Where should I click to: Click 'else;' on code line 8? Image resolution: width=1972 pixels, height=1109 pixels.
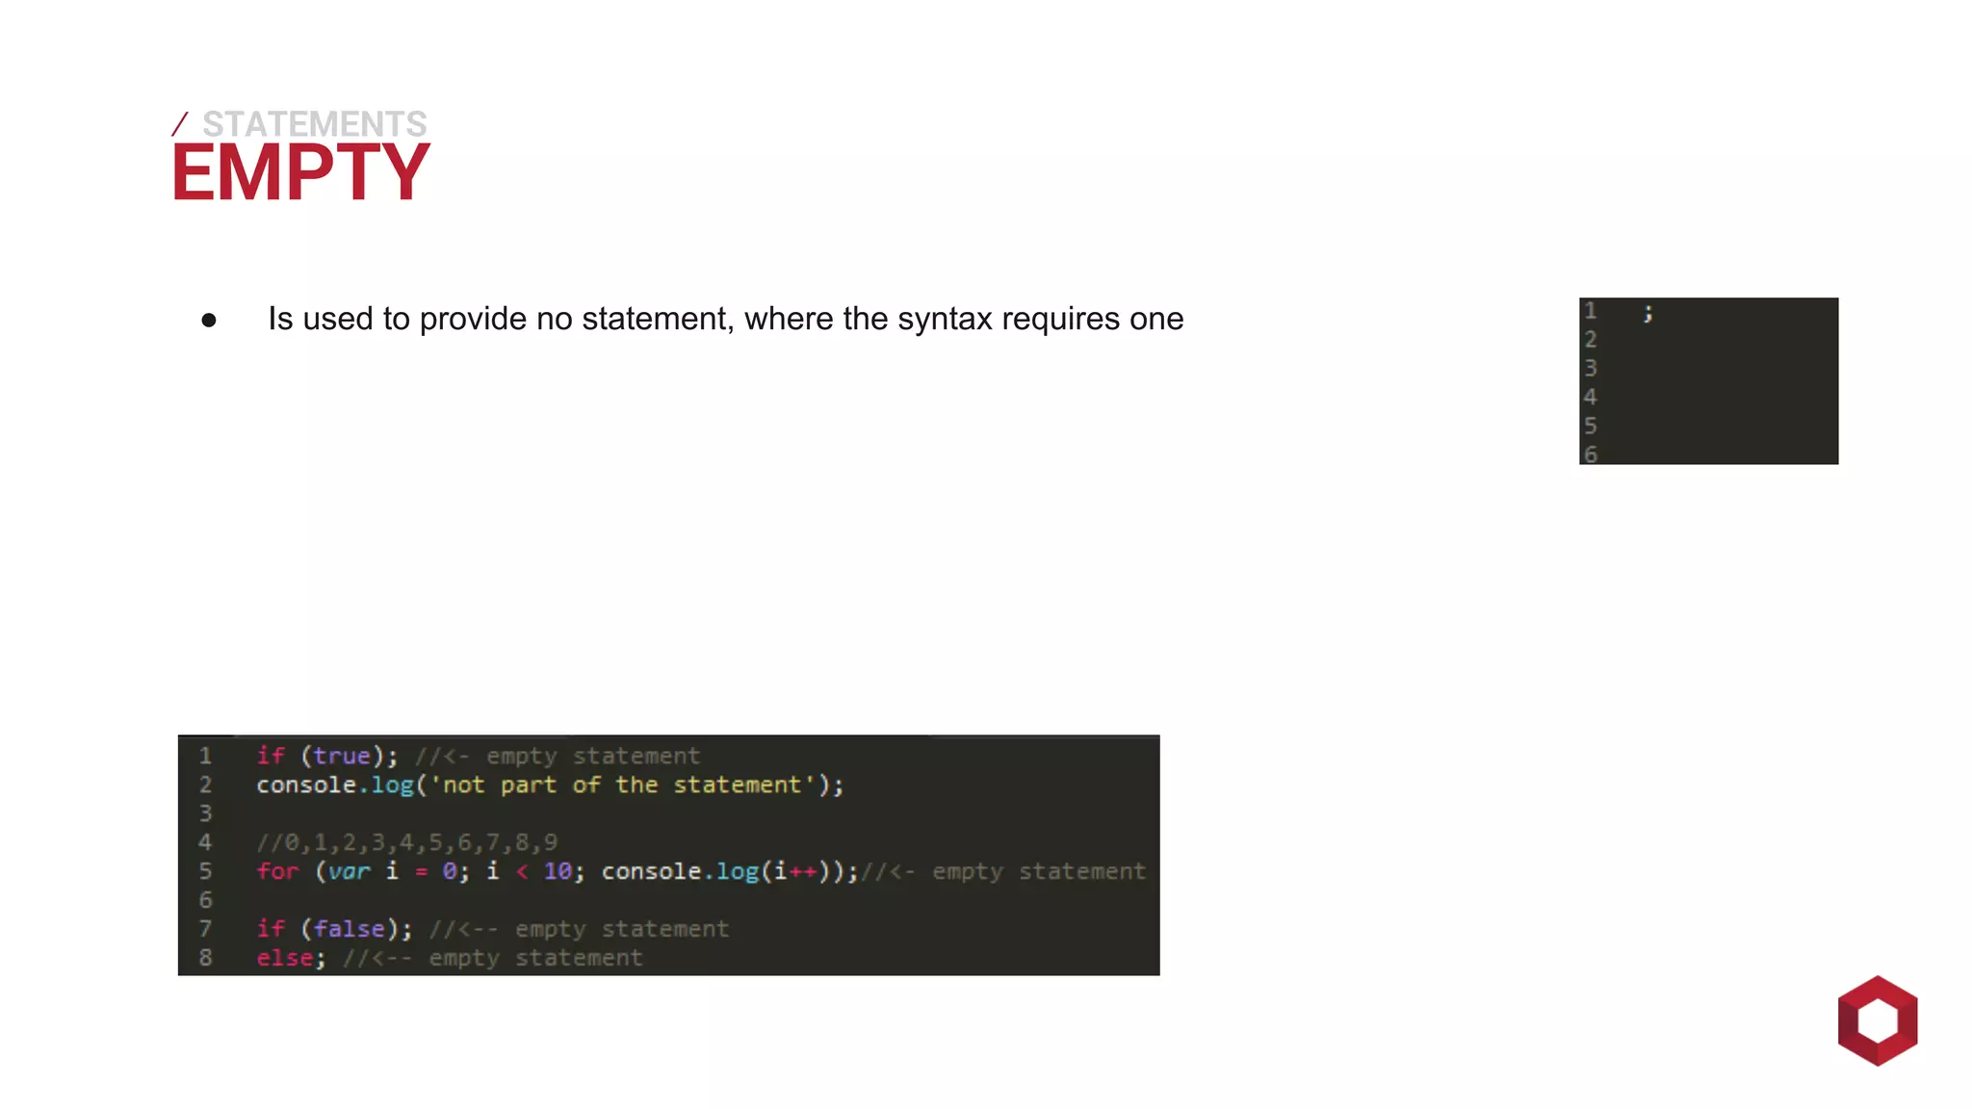291,958
